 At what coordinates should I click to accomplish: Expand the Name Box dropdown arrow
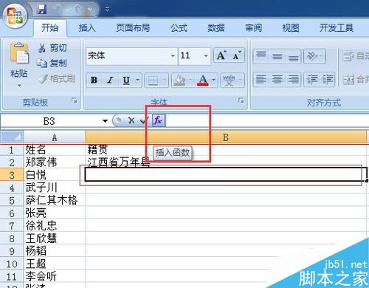pos(105,121)
